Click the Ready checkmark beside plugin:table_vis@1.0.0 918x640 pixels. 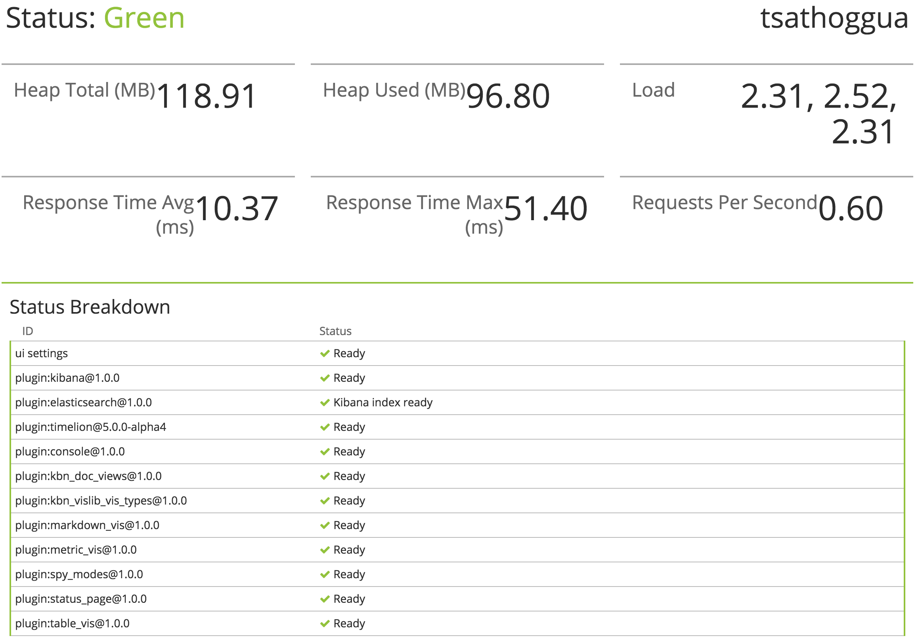pos(325,623)
